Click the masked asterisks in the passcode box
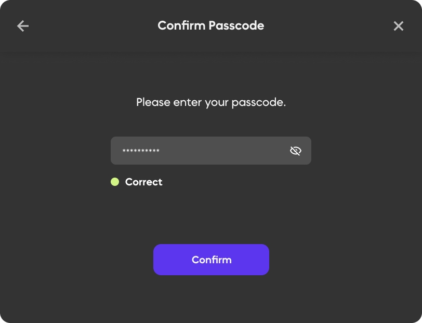 (x=141, y=152)
